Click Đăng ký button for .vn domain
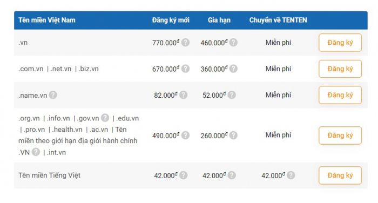Image resolution: width=378 pixels, height=203 pixels. 340,43
